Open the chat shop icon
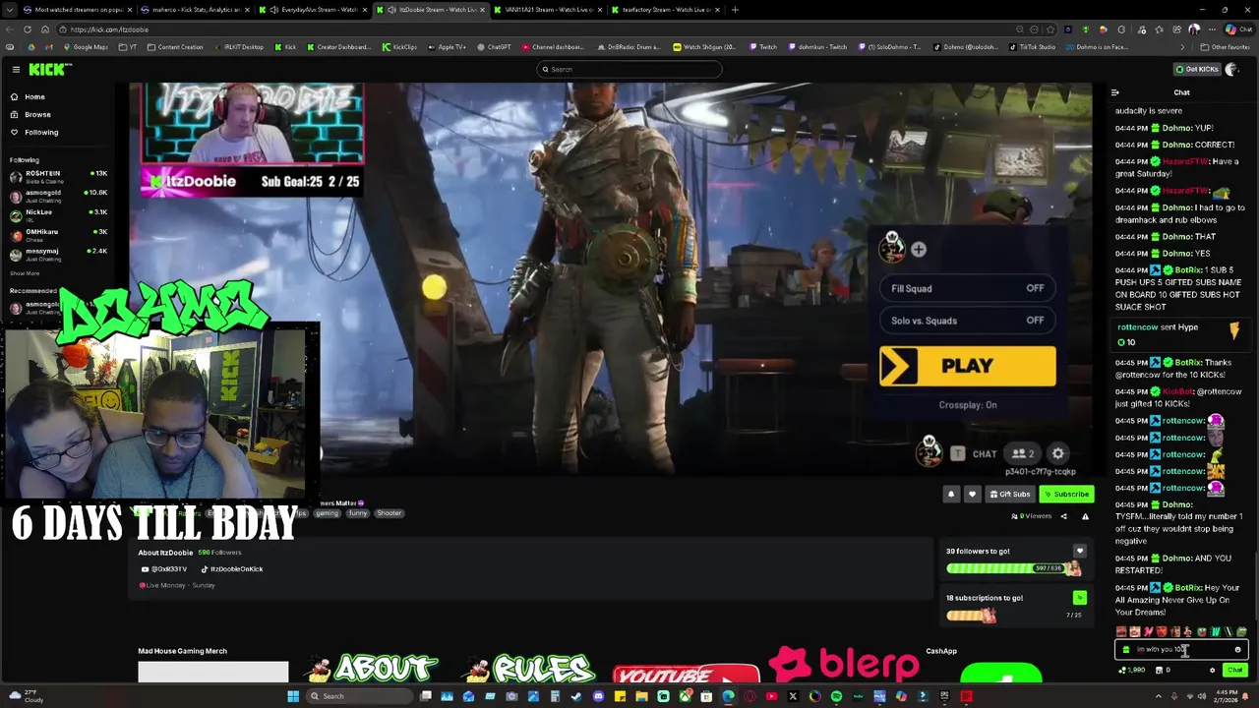Viewport: 1259px width, 708px height. coord(1163,671)
